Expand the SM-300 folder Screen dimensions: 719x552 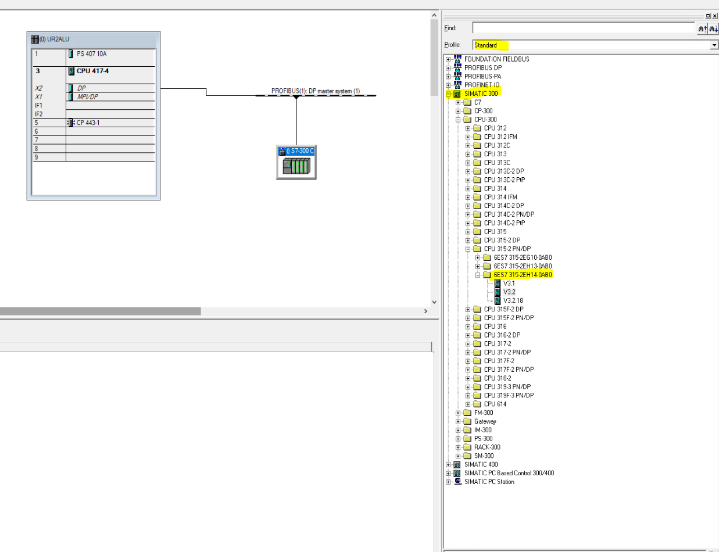[458, 456]
